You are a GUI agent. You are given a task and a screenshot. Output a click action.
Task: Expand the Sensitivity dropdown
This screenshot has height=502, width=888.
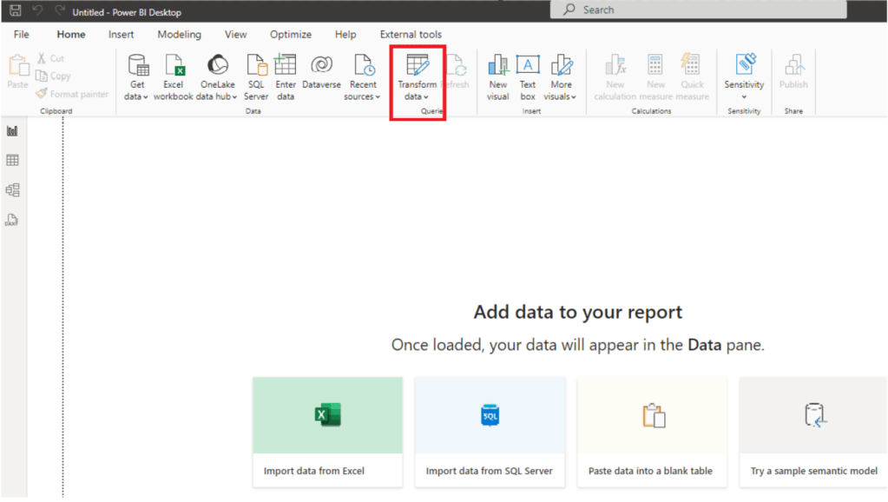pos(744,96)
